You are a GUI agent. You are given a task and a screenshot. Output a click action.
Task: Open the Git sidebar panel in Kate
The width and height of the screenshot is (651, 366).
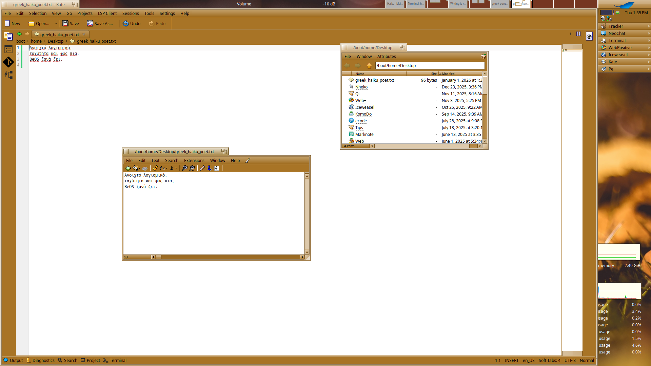point(8,62)
